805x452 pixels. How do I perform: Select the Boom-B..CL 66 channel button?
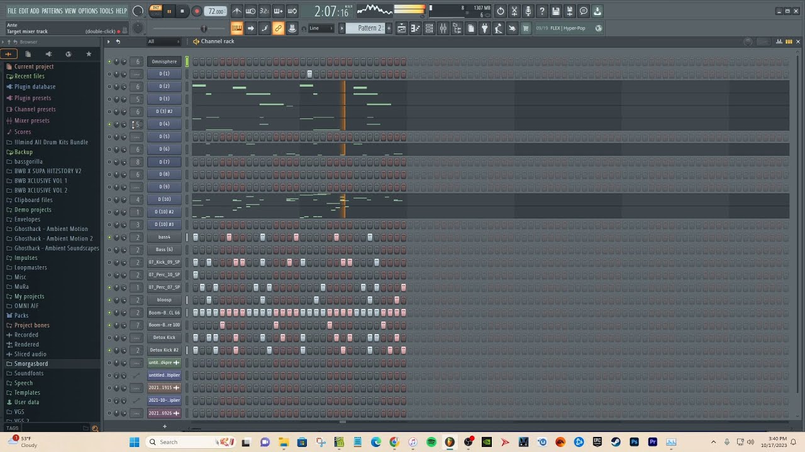coord(164,313)
